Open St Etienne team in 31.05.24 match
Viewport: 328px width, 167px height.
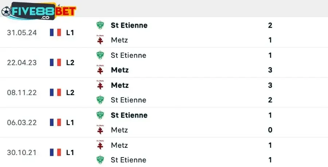pyautogui.click(x=129, y=25)
